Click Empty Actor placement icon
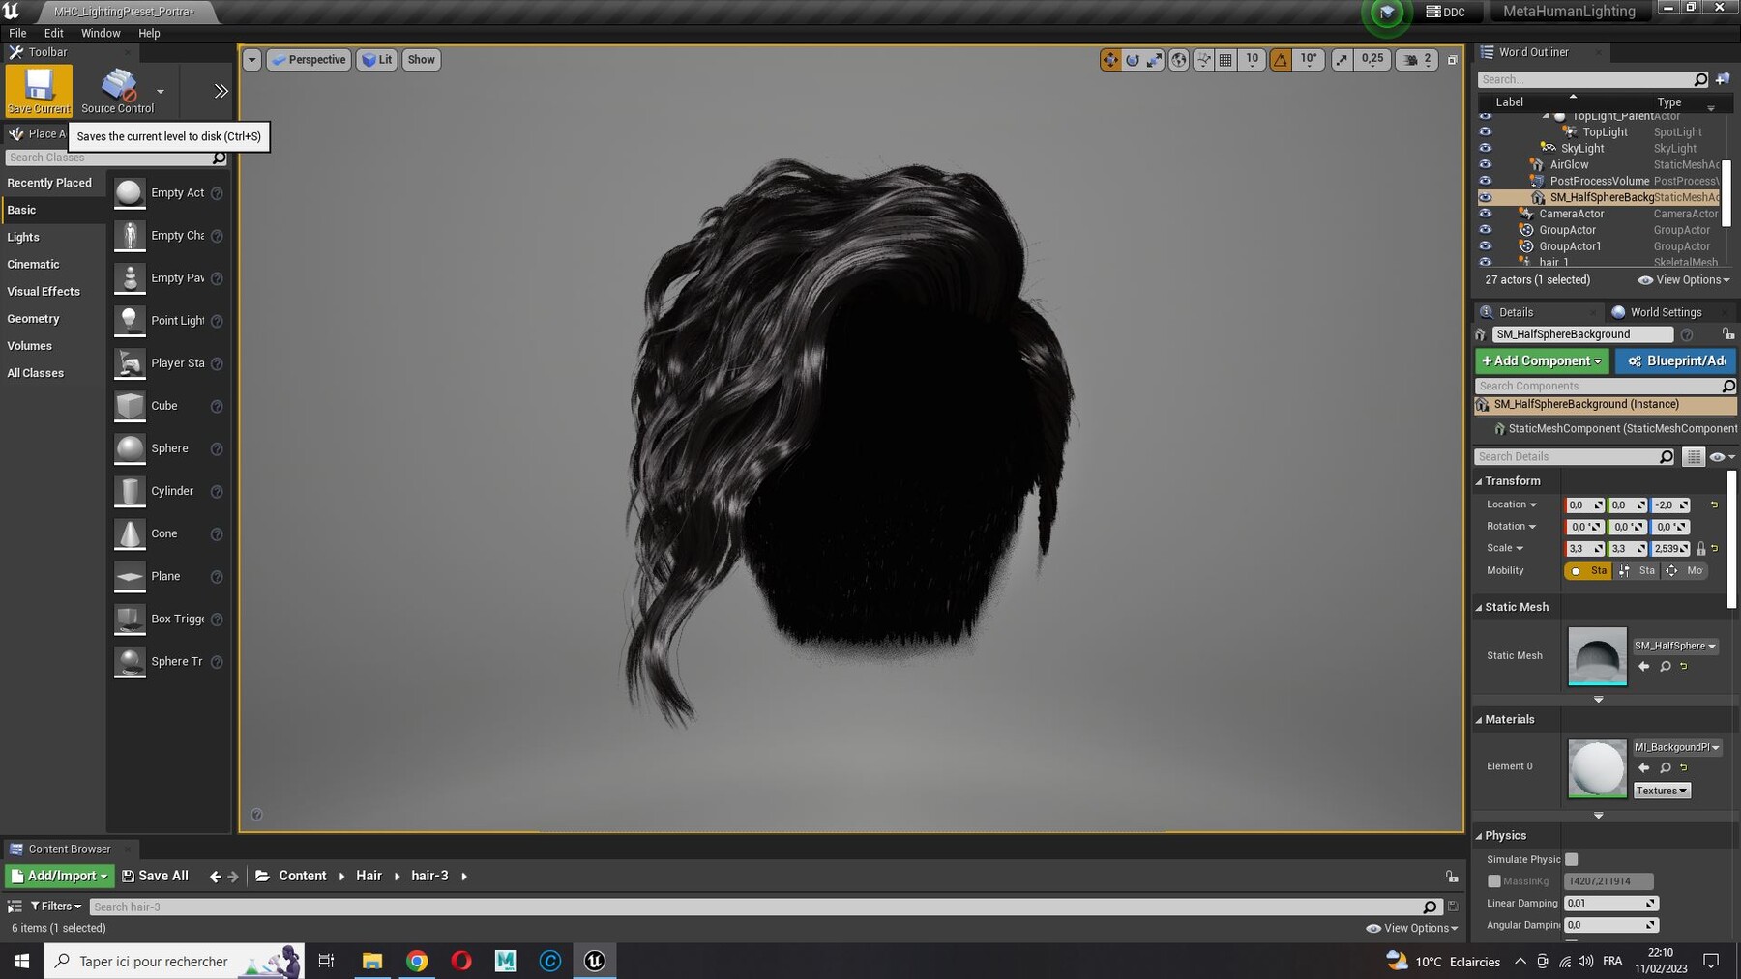 tap(130, 193)
